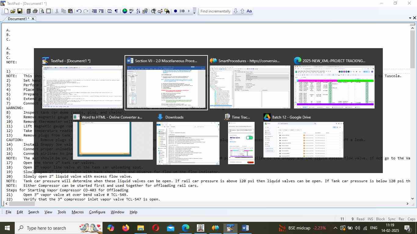This screenshot has height=234, width=417.
Task: Toggle INS indicator in status bar
Action: pyautogui.click(x=370, y=219)
